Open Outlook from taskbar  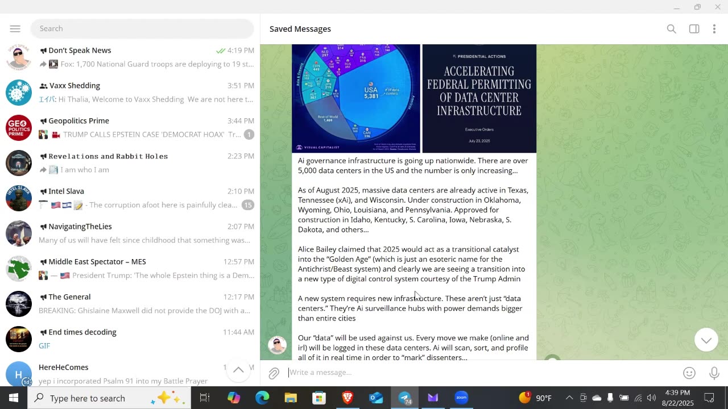tap(376, 398)
